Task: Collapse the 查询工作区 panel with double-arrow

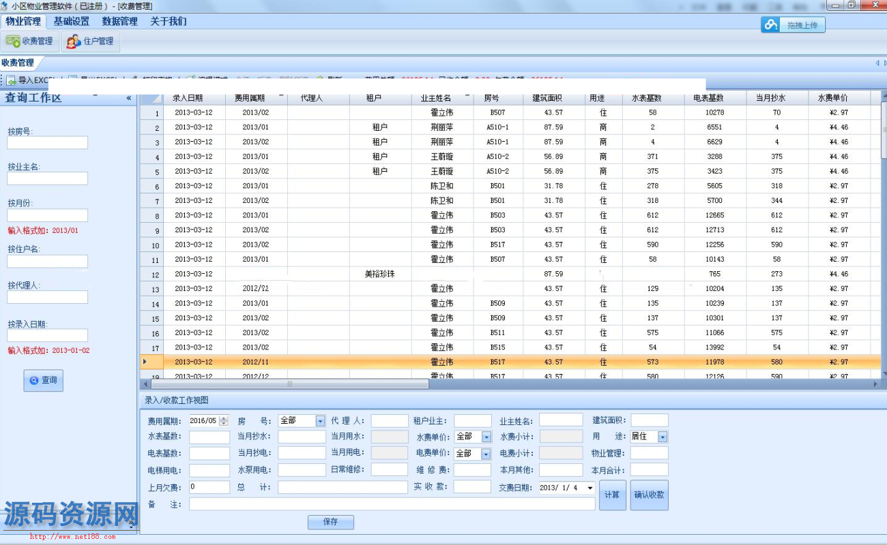Action: [129, 98]
